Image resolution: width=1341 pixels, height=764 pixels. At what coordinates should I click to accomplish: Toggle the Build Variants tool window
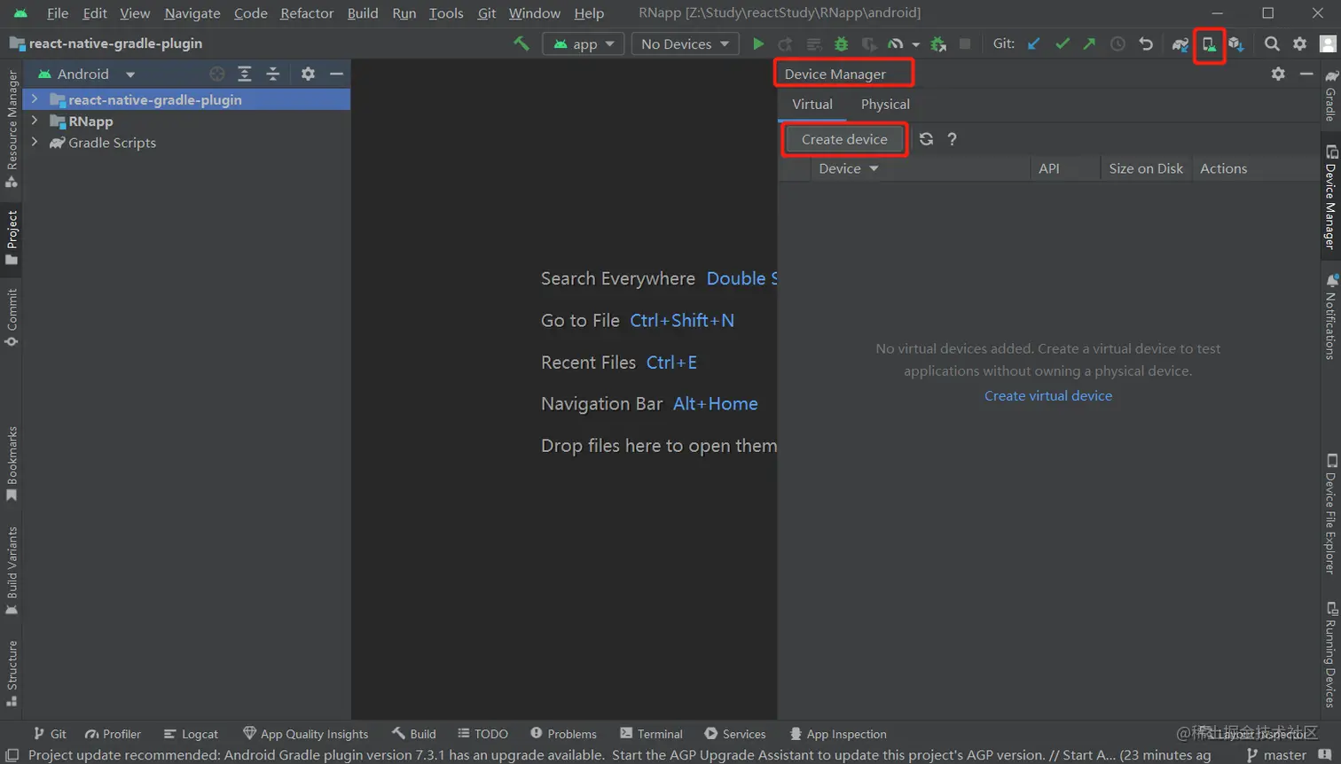point(12,571)
